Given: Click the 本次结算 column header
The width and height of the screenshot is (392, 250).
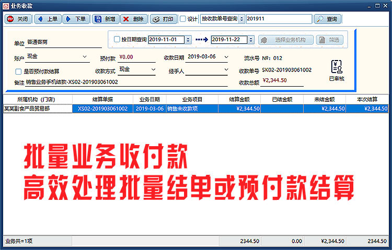Looking at the screenshot, I should 367,99.
